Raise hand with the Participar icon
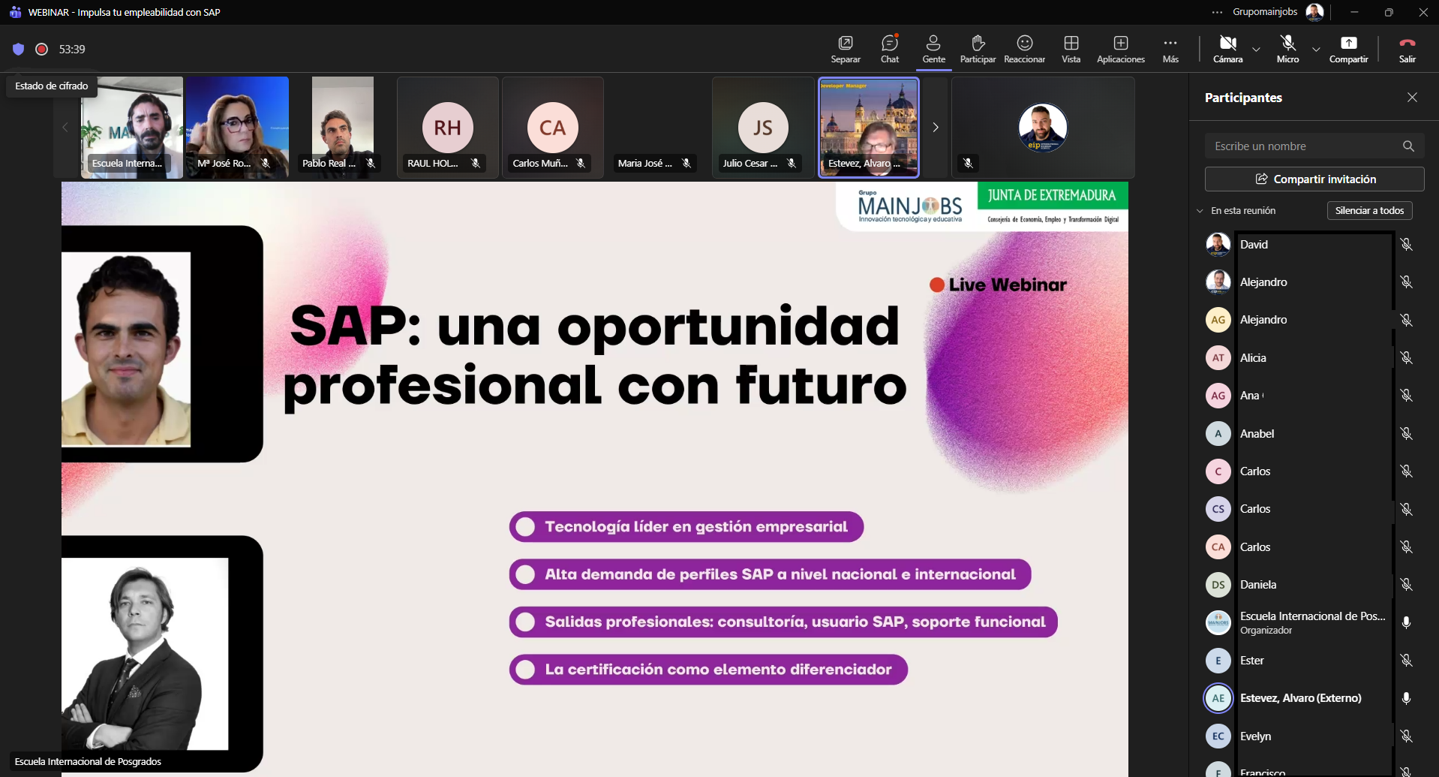Image resolution: width=1439 pixels, height=777 pixels. (978, 49)
